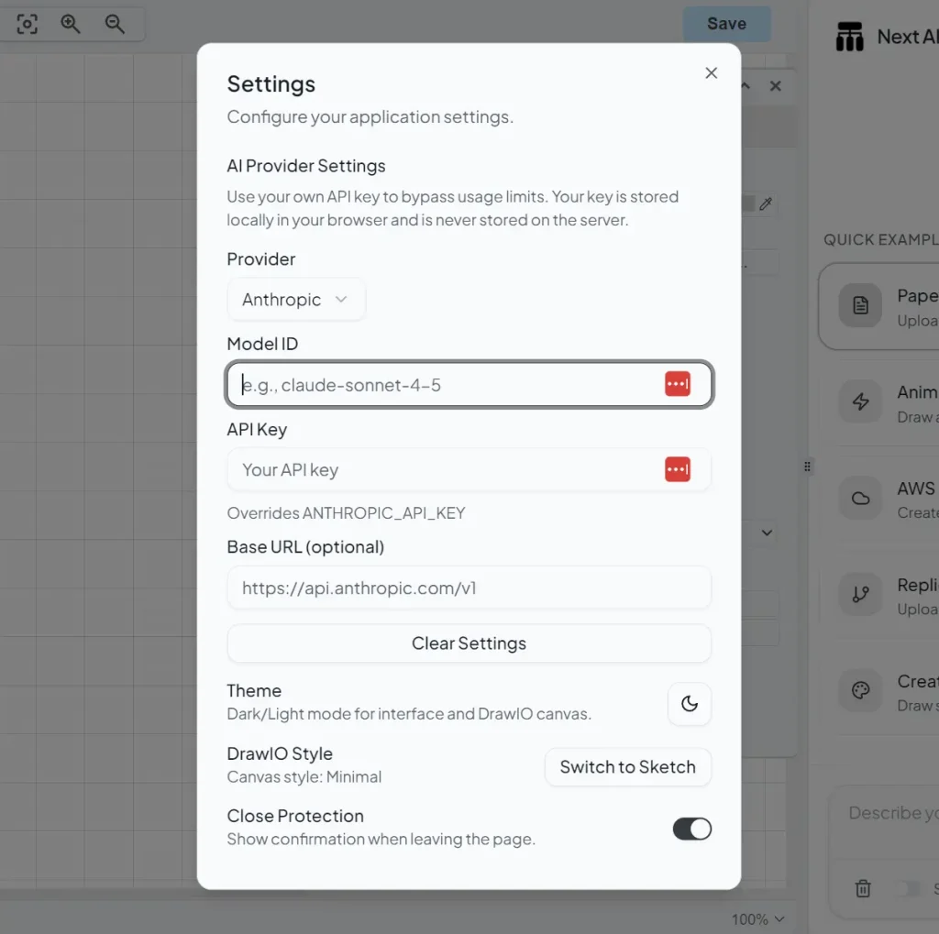This screenshot has width=939, height=934.
Task: Open the Paper quick example document icon
Action: [859, 306]
